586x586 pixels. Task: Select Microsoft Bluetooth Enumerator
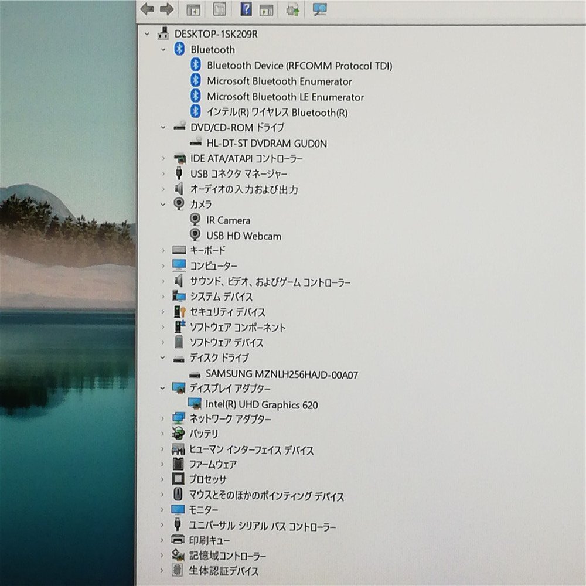pos(280,81)
